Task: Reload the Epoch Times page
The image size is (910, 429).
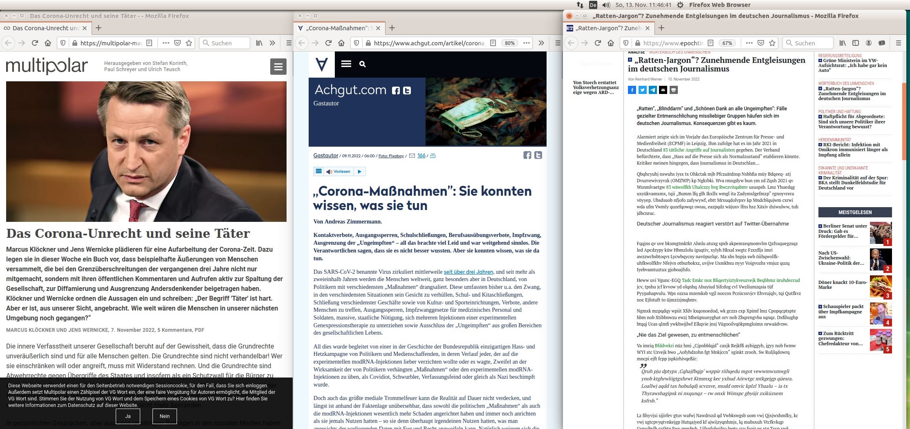Action: click(x=597, y=43)
